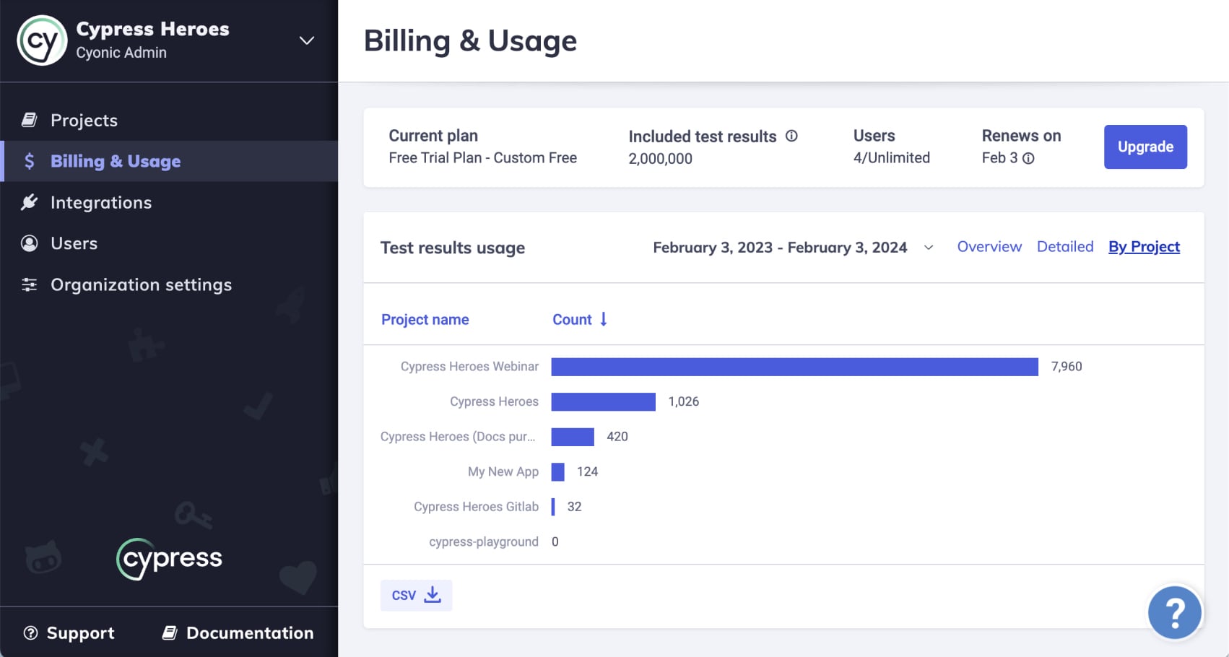Switch to the By Project view
The width and height of the screenshot is (1229, 657).
click(1144, 246)
